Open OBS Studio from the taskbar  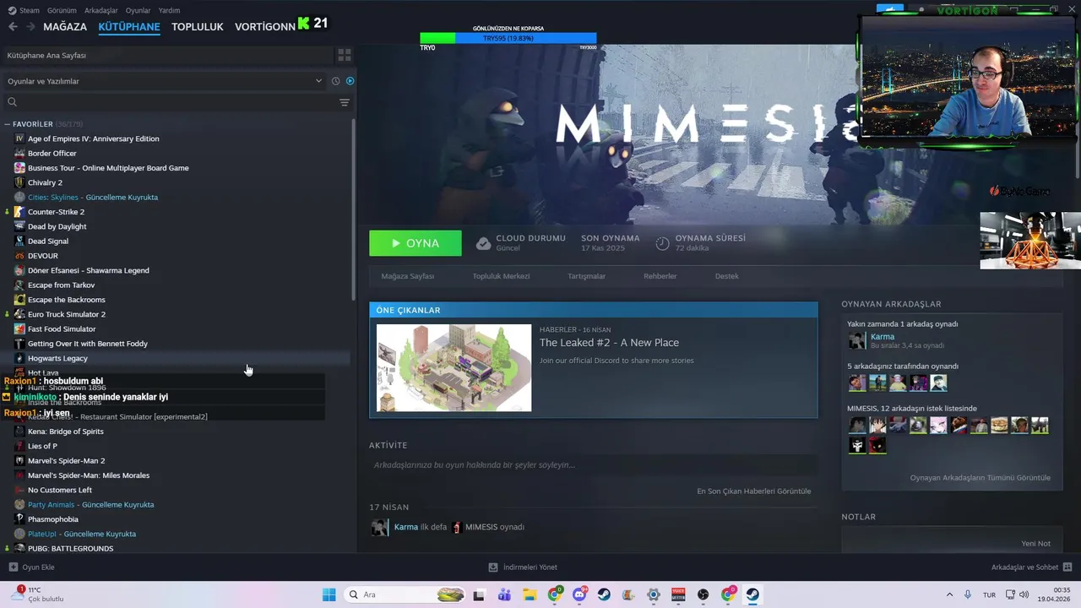(x=703, y=594)
